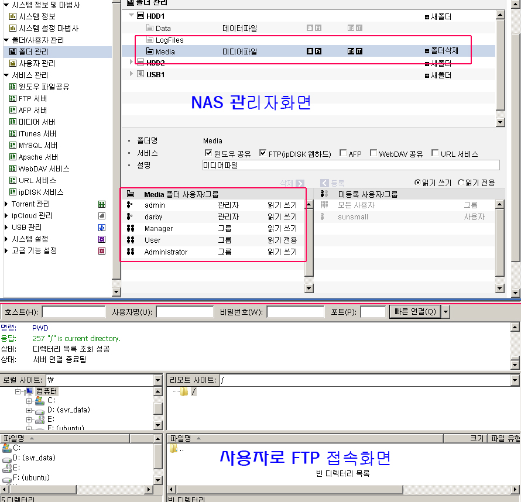Viewport: 521px width, 502px height.
Task: Expand the D: (svr_data) drive in tree
Action: click(29, 410)
